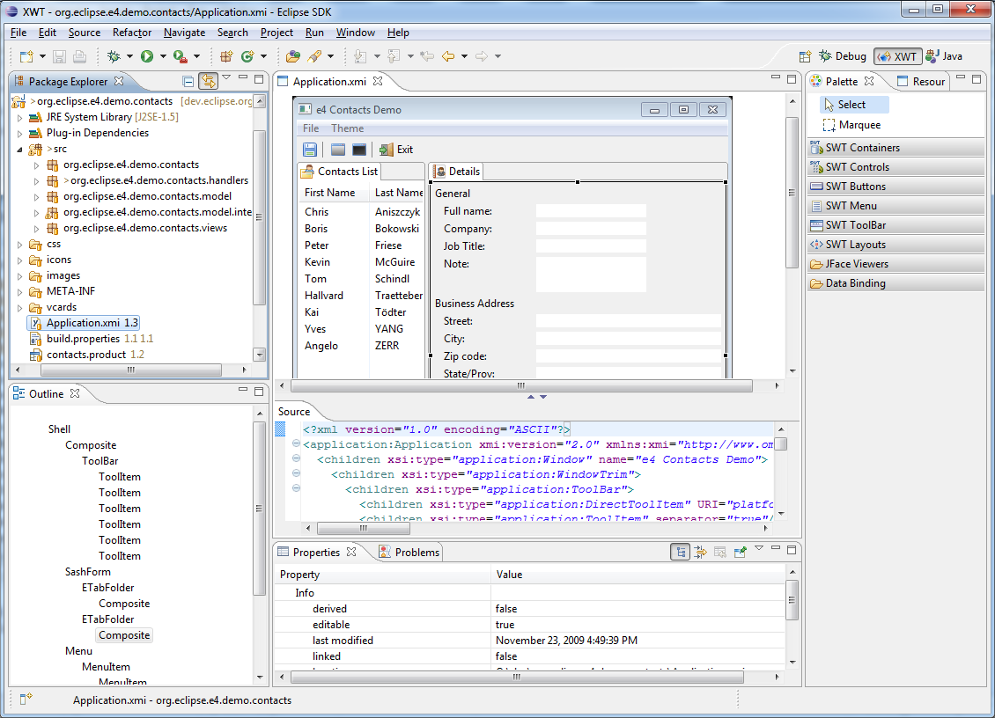Toggle Link with Editor in Package Explorer
This screenshot has width=995, height=718.
point(208,81)
